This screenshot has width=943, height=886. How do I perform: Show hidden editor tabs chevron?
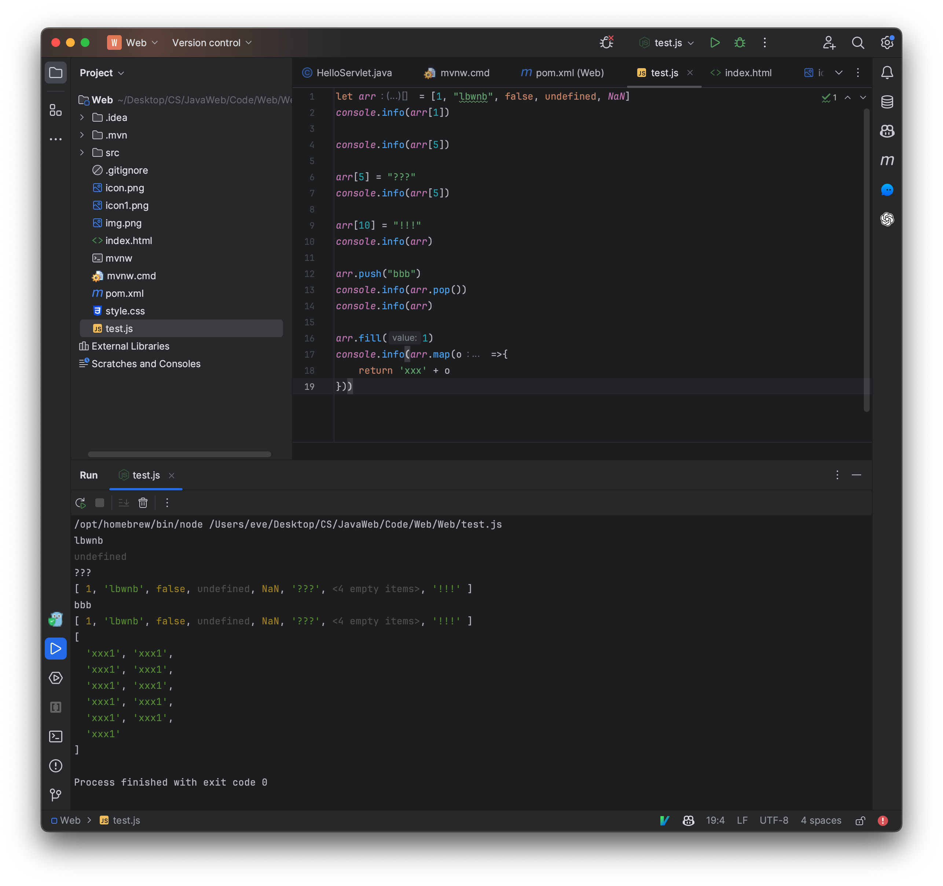[839, 73]
